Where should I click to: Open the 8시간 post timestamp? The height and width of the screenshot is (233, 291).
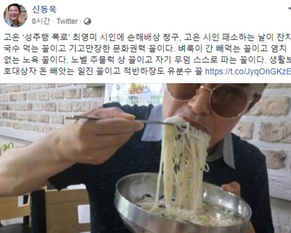pyautogui.click(x=41, y=21)
